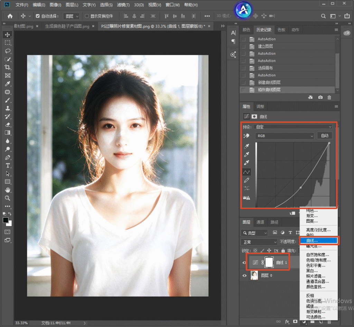
Task: Open the 图像(I) menu
Action: [55, 5]
